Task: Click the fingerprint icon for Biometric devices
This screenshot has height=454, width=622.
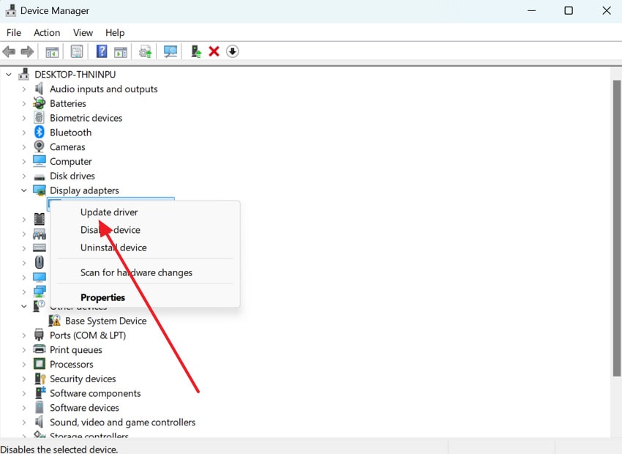Action: click(x=39, y=117)
